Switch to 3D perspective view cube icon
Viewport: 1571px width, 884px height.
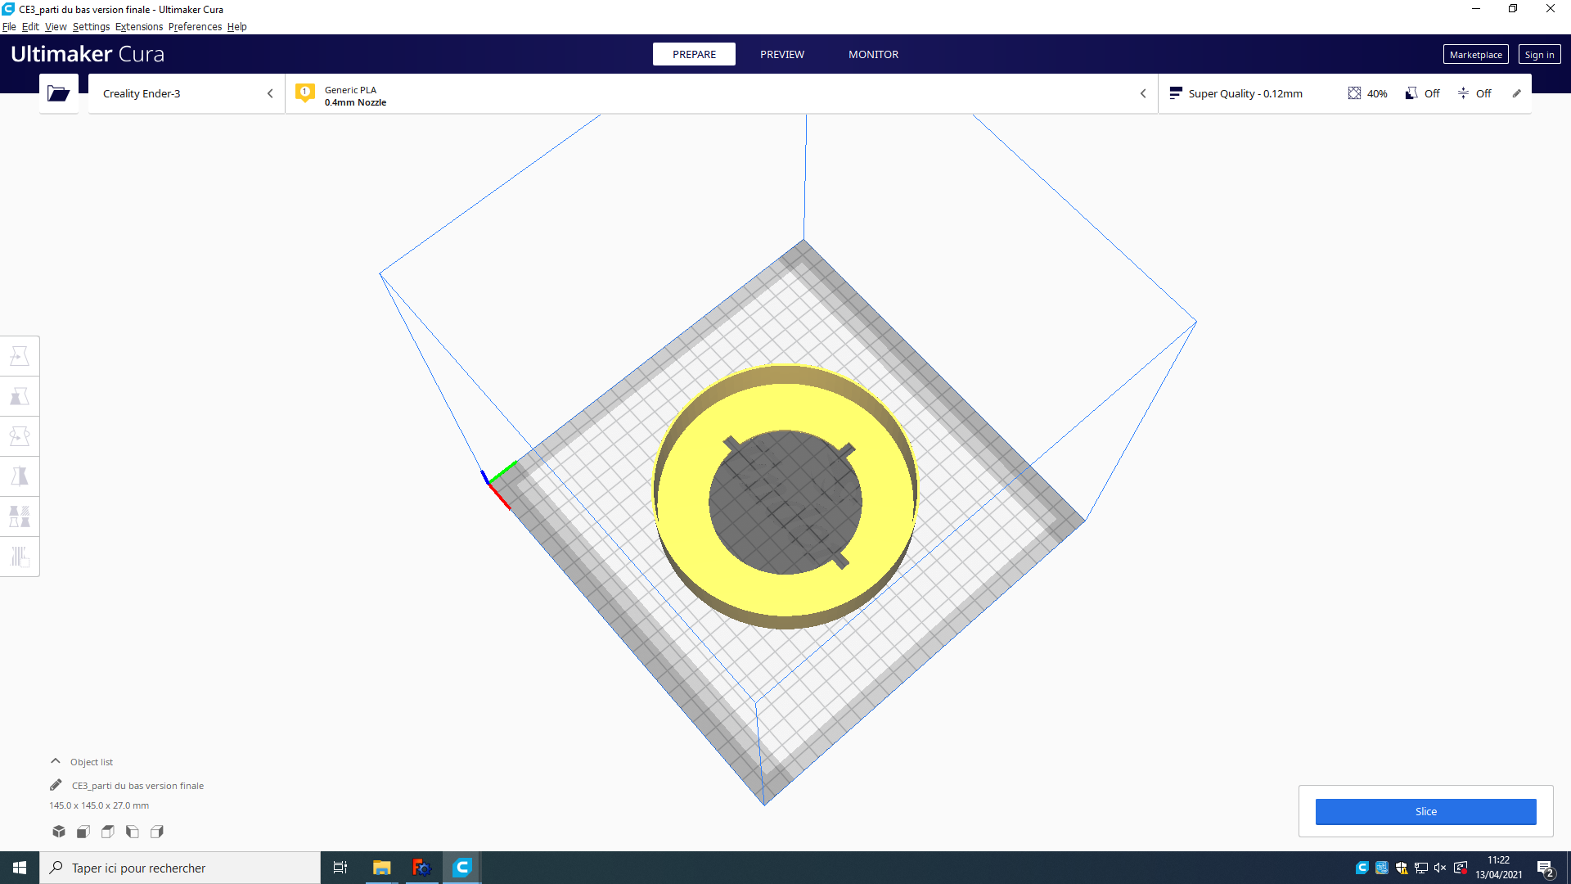pyautogui.click(x=59, y=832)
